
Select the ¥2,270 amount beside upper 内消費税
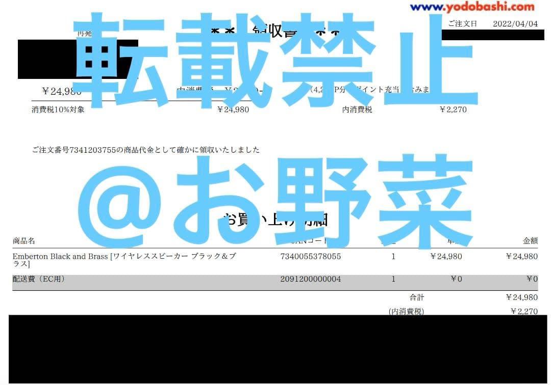click(x=453, y=109)
